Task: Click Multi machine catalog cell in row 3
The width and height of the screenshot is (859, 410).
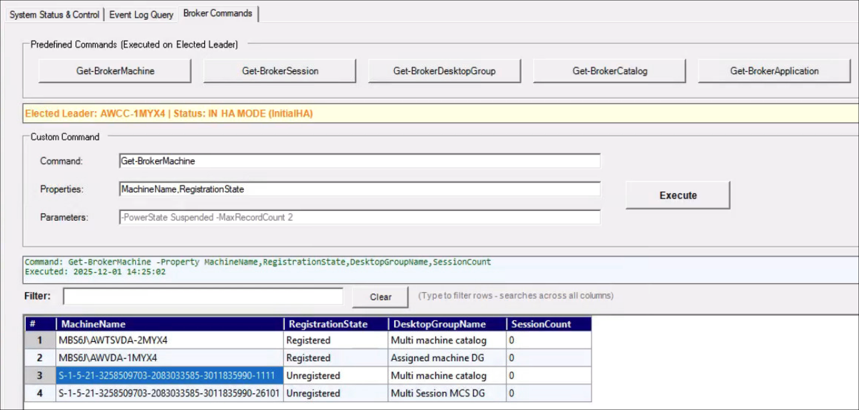Action: point(447,375)
